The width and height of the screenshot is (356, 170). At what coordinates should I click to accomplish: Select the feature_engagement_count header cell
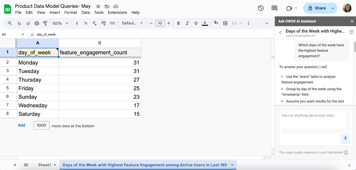click(100, 53)
